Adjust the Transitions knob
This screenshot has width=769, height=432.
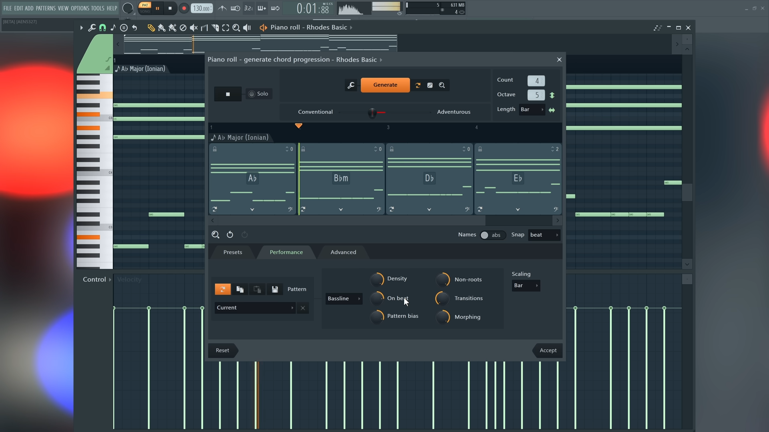point(443,299)
